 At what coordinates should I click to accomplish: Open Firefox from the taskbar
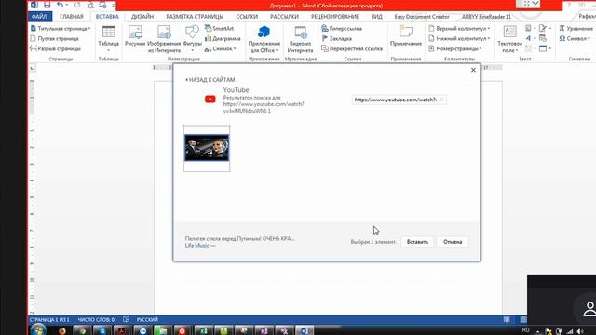pyautogui.click(x=61, y=331)
